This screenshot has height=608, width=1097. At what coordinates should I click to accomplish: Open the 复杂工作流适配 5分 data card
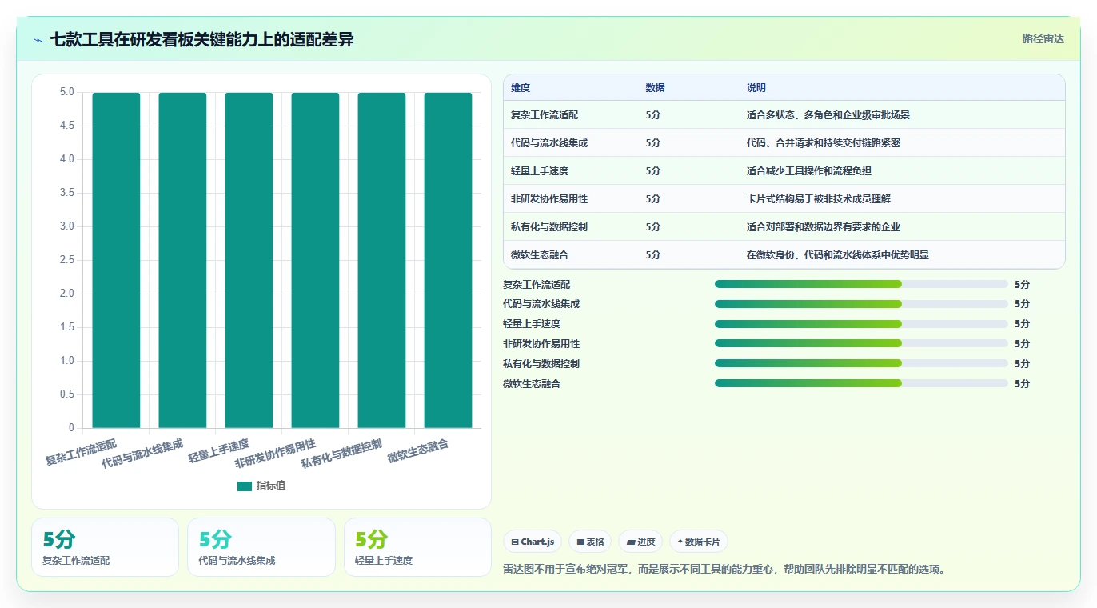pos(105,547)
